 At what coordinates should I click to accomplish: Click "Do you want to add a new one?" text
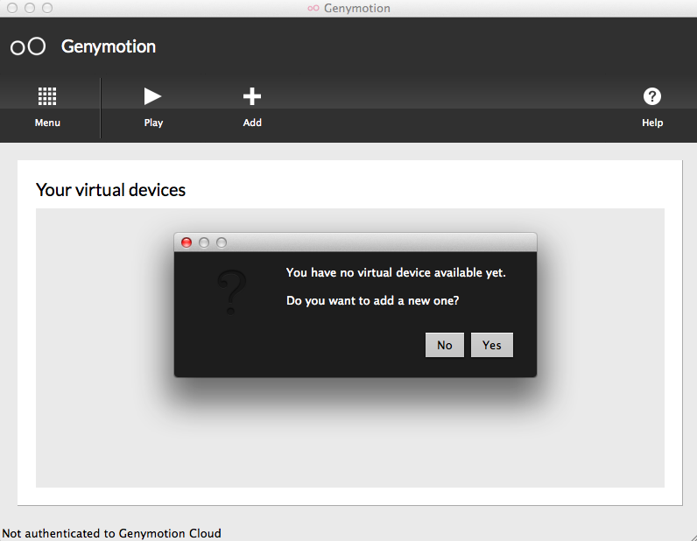(372, 300)
